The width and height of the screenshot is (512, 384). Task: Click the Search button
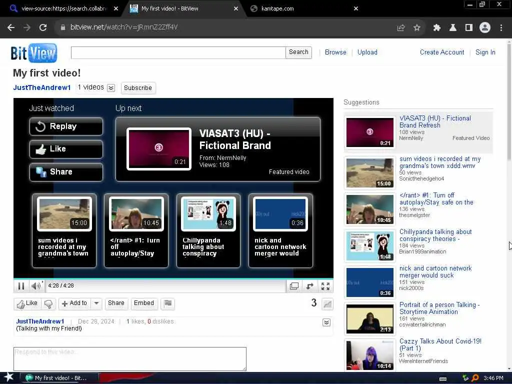click(298, 52)
